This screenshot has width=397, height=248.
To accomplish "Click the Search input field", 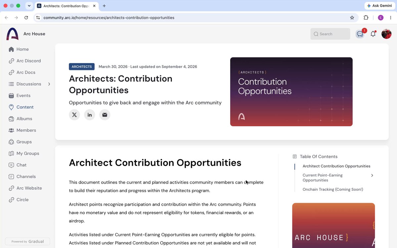I will [330, 34].
